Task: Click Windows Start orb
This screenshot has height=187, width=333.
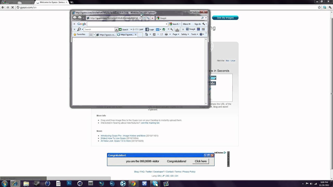Action: (x=4, y=183)
